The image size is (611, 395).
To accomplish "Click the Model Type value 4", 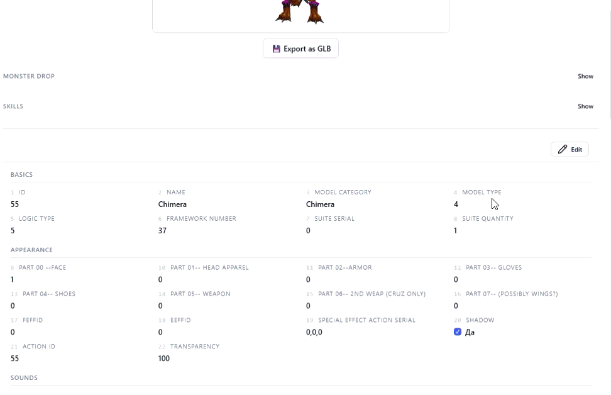I will (456, 204).
